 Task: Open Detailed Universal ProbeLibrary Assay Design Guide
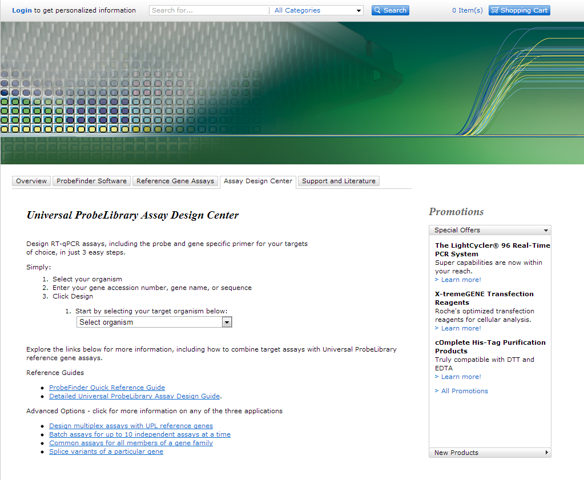[x=134, y=396]
